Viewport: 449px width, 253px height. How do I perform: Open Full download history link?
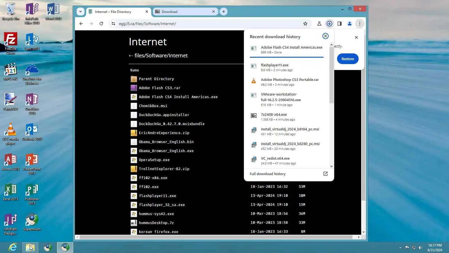(289, 174)
